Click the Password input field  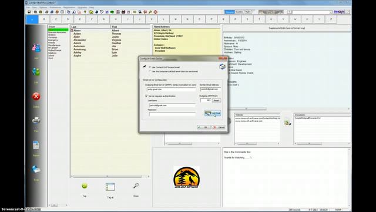tap(172, 114)
